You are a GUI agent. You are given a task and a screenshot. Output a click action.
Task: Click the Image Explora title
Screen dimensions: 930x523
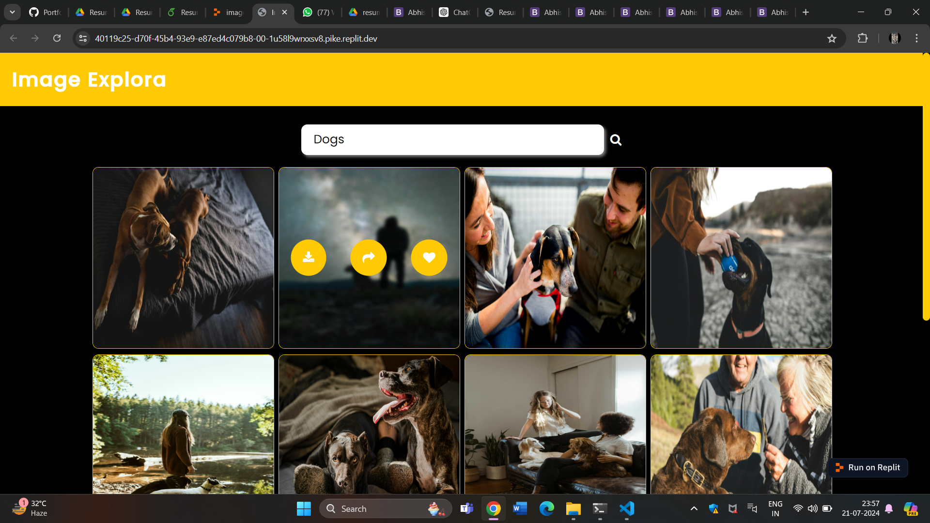(89, 79)
